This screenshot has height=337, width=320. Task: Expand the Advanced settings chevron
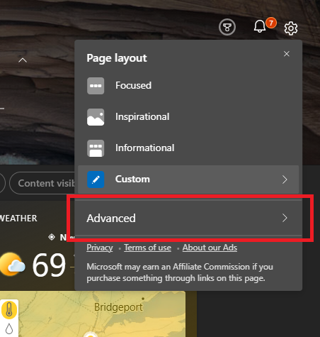click(285, 218)
